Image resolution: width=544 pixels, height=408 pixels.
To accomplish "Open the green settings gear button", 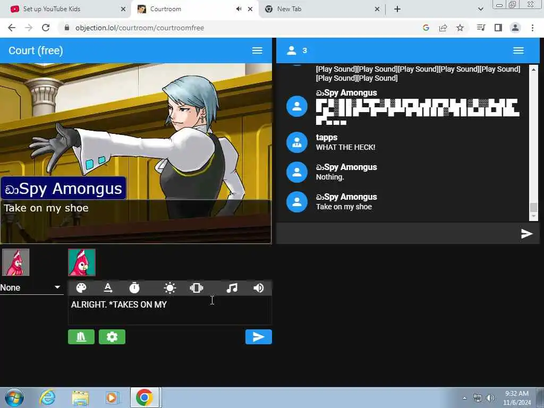I will point(112,337).
